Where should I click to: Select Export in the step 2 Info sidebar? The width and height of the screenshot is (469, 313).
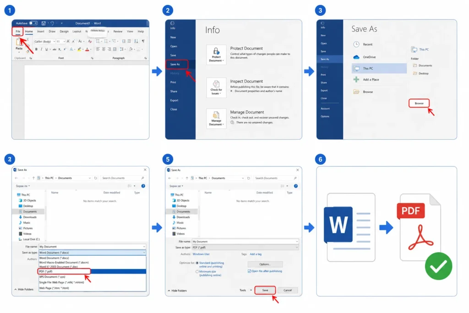pyautogui.click(x=174, y=100)
